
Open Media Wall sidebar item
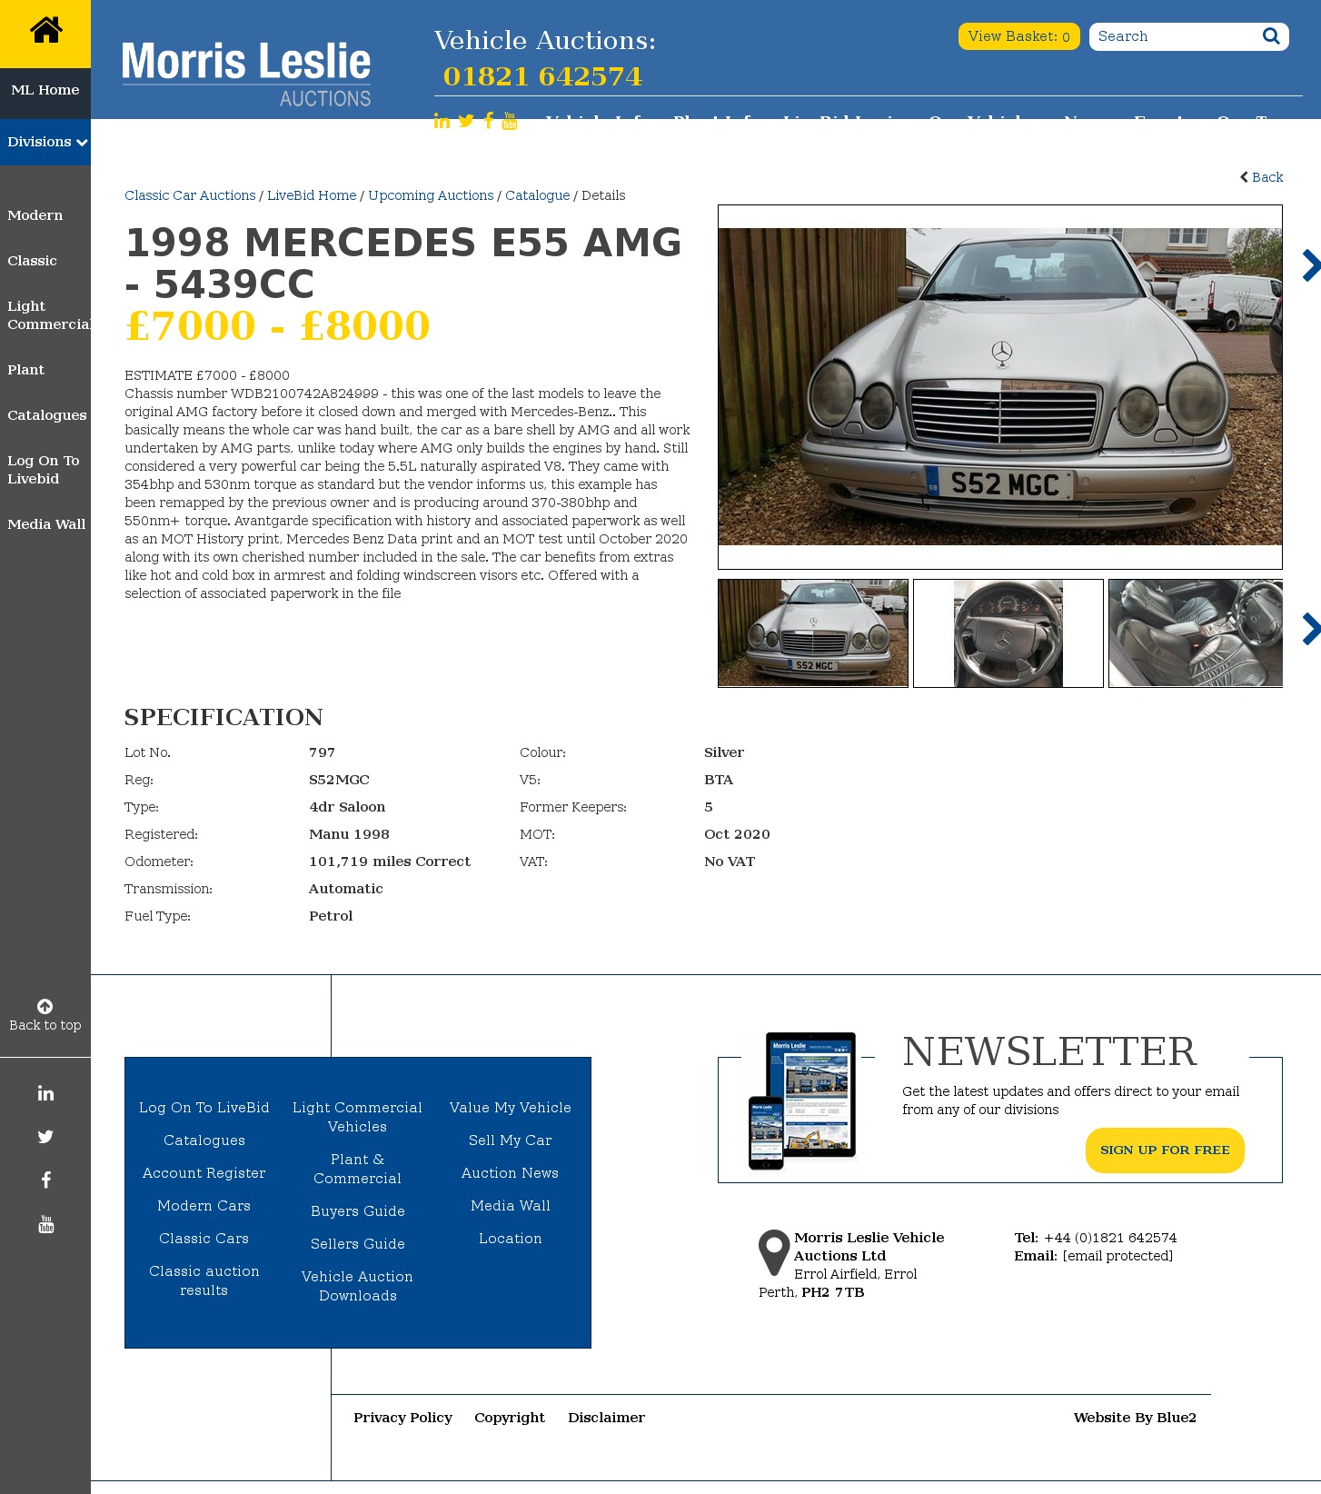pyautogui.click(x=46, y=524)
